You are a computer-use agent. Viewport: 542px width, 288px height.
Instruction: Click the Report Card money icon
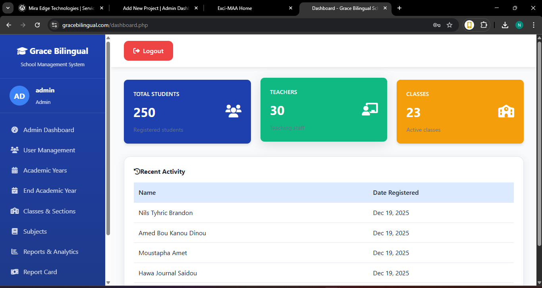click(x=15, y=272)
